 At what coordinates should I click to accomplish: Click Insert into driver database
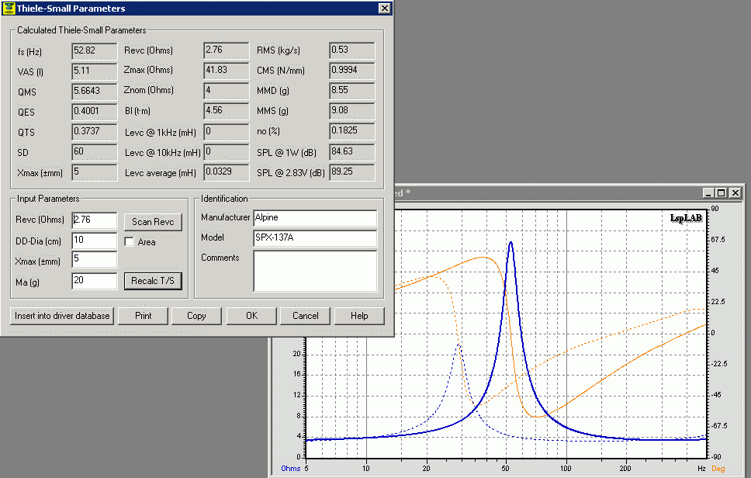point(63,316)
